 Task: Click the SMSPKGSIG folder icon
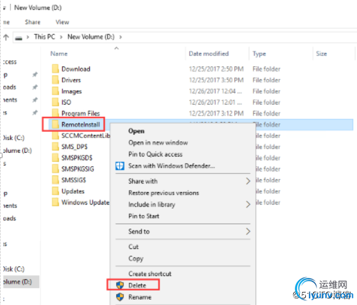(55, 169)
